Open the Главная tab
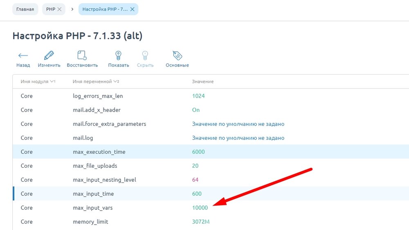The image size is (409, 230). pyautogui.click(x=25, y=9)
